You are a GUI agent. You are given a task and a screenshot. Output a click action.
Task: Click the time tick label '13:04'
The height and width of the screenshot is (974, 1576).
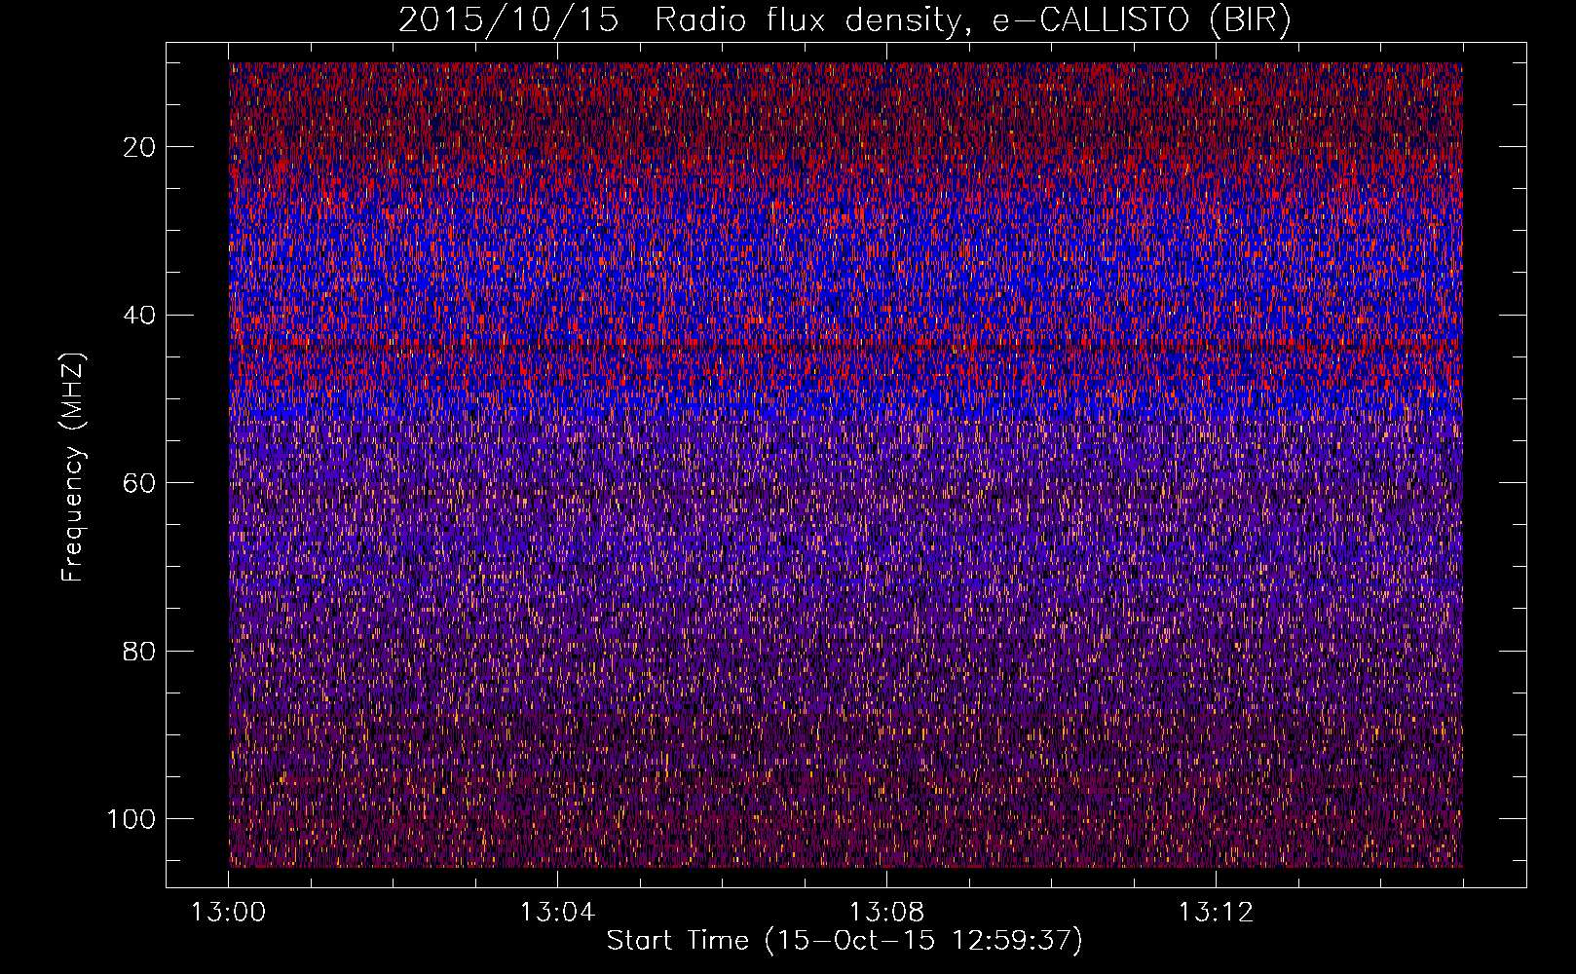(557, 913)
